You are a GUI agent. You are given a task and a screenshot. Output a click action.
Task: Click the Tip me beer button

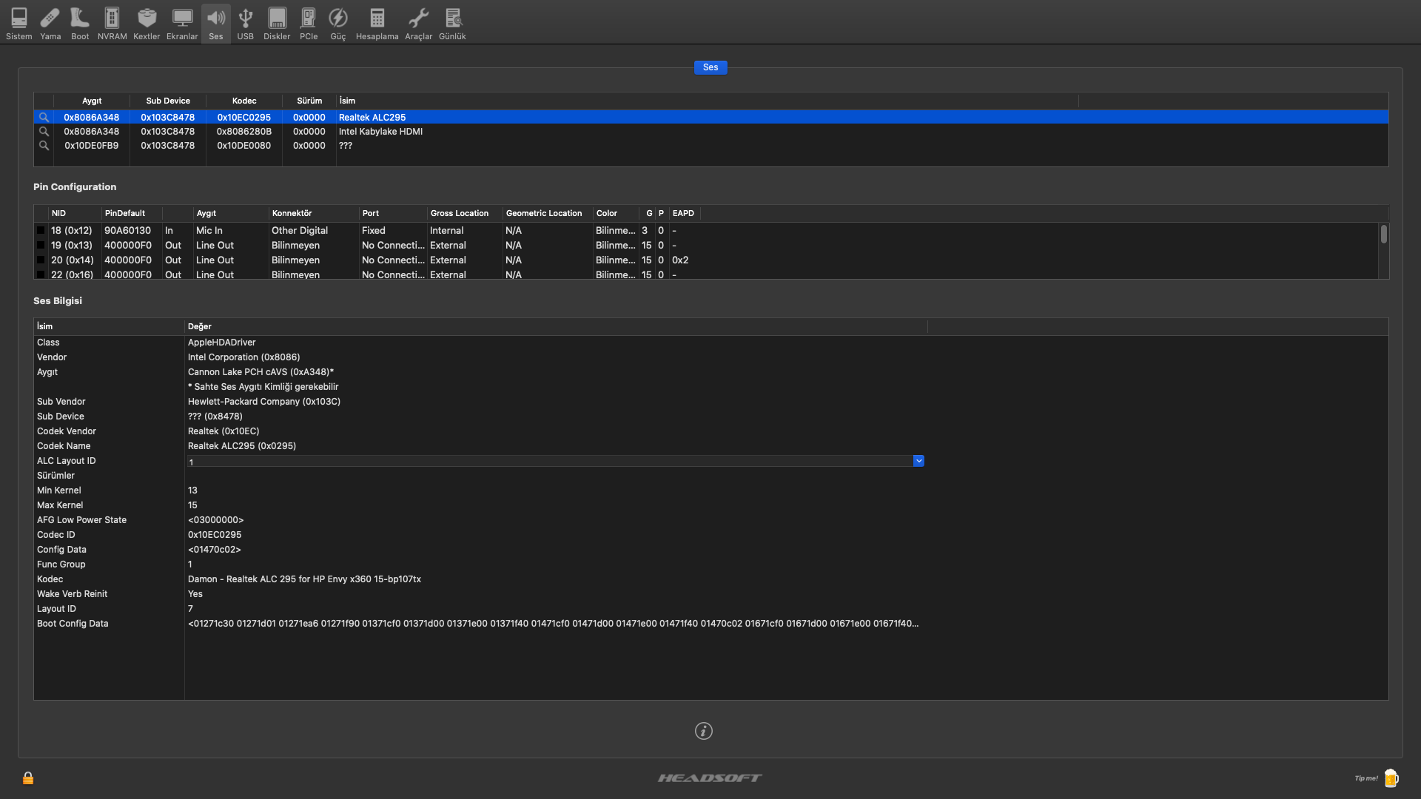[1391, 778]
